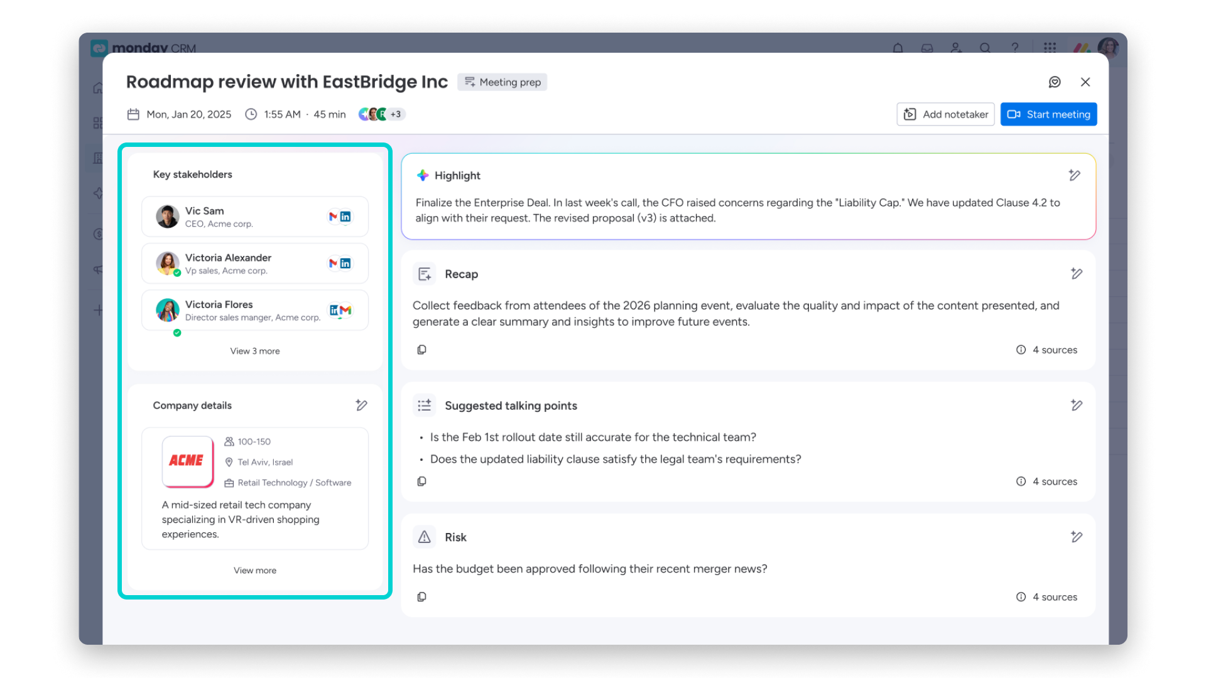The height and width of the screenshot is (678, 1206).
Task: Edit the Risk section
Action: 1077,537
